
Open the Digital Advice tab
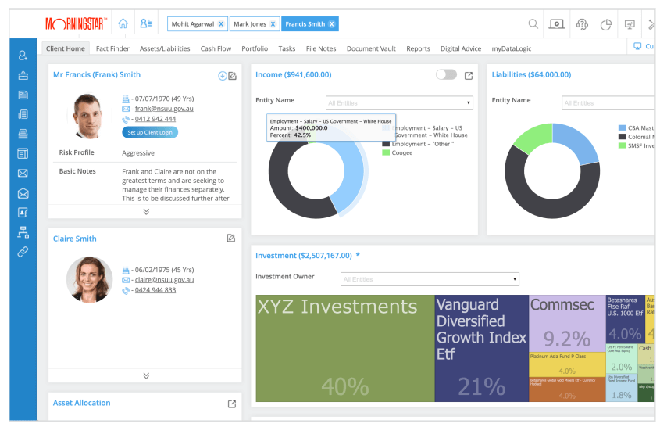click(x=461, y=48)
